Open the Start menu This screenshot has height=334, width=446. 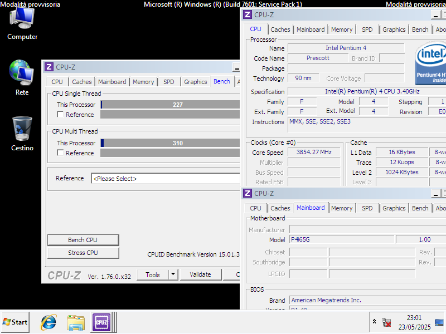coord(14,322)
